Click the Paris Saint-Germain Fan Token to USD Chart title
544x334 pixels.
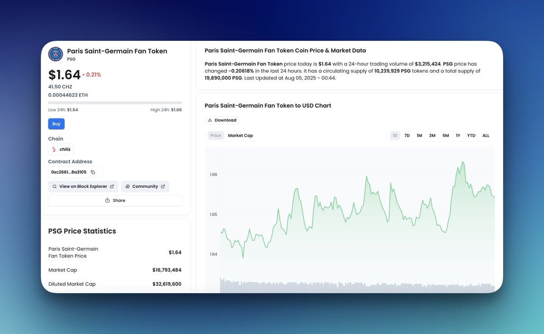click(268, 106)
